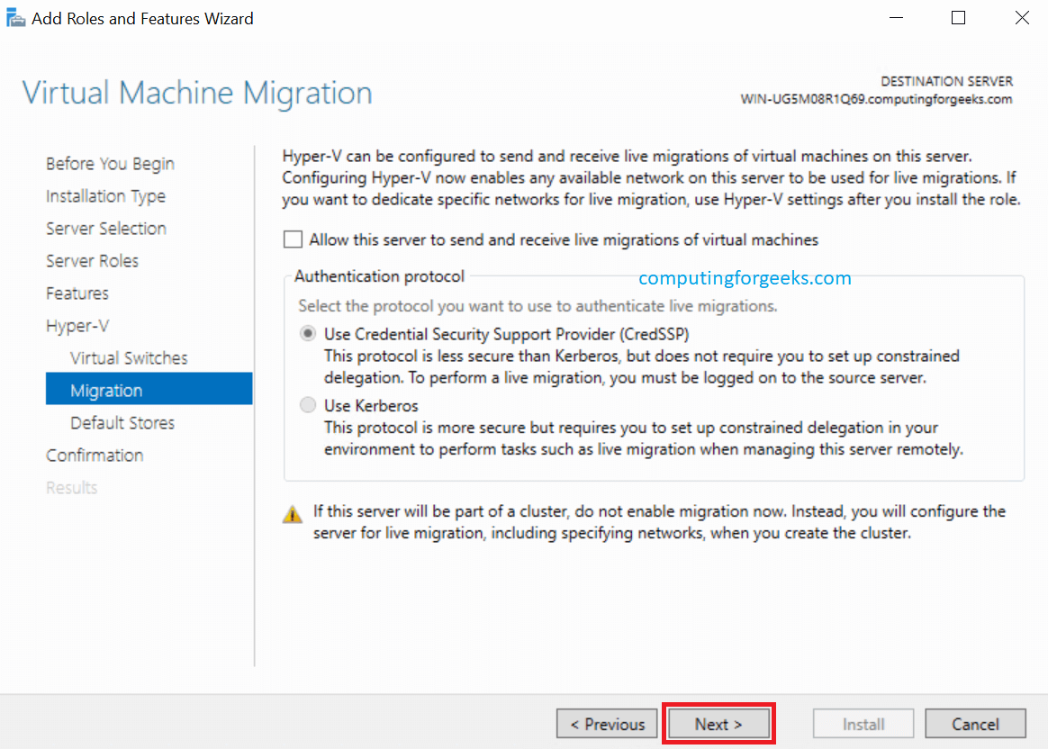Select the Use Kerberos radio button
This screenshot has width=1048, height=749.
pyautogui.click(x=308, y=406)
